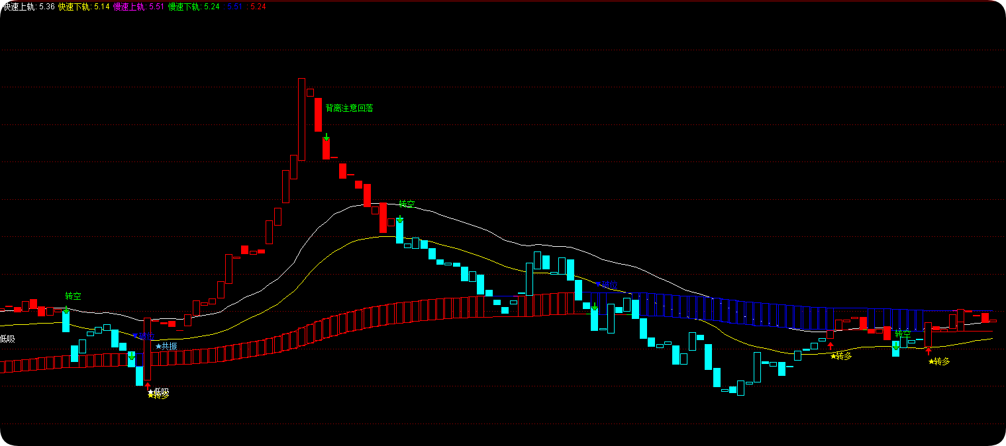The height and width of the screenshot is (446, 1006).
Task: Click the final ★转多 label on the chart
Action: coord(939,361)
